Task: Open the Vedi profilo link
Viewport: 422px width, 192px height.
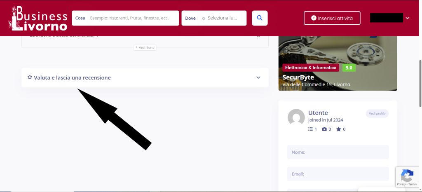Action: click(x=377, y=114)
